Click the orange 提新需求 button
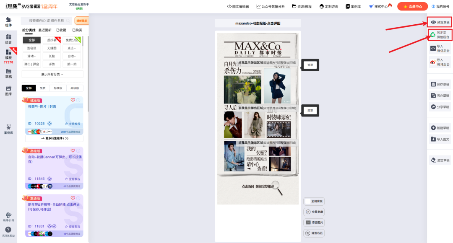The image size is (453, 243). pyautogui.click(x=81, y=21)
